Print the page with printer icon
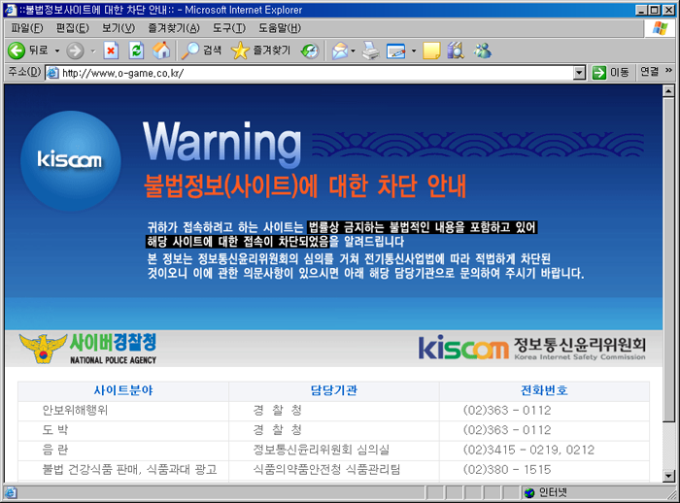The image size is (680, 503). coord(371,50)
